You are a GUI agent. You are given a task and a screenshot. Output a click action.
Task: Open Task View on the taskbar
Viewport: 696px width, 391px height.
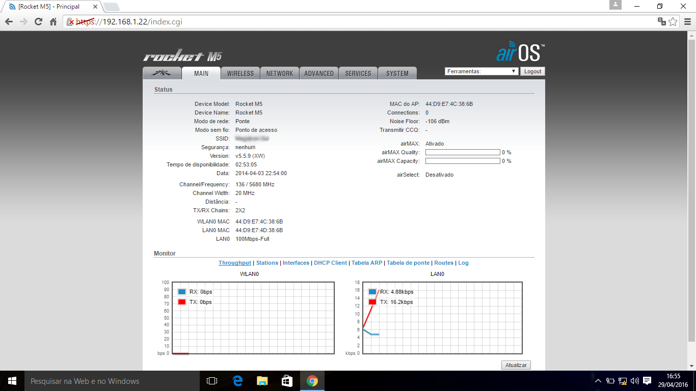[x=212, y=381]
